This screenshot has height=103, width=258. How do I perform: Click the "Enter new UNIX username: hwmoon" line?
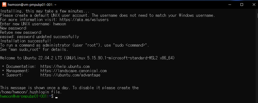click(33, 24)
